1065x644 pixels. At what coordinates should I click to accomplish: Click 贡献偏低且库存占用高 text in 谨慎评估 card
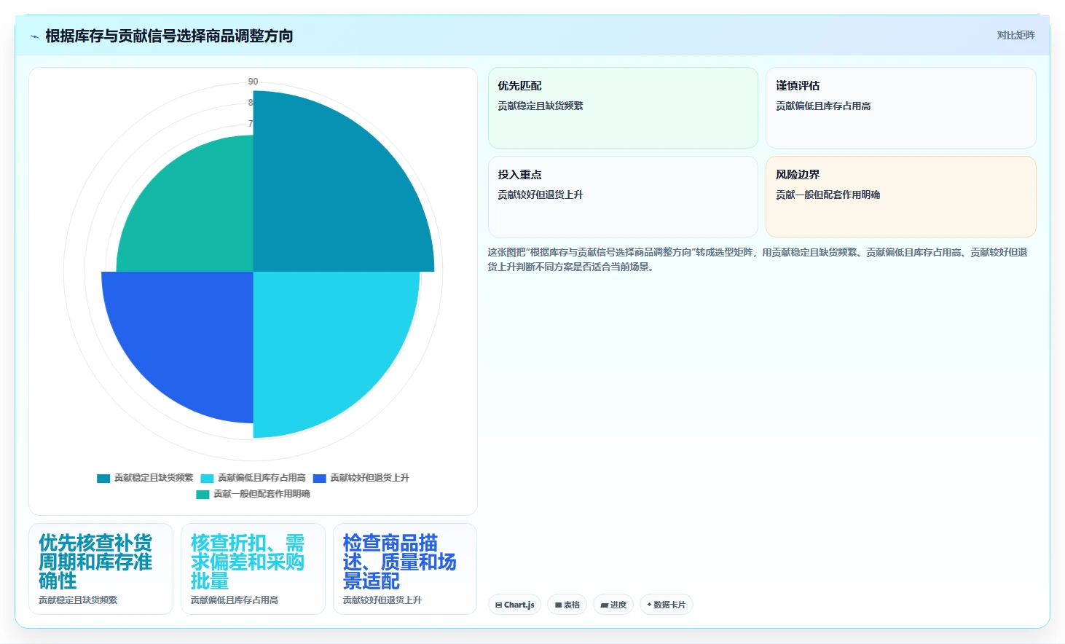pos(823,106)
